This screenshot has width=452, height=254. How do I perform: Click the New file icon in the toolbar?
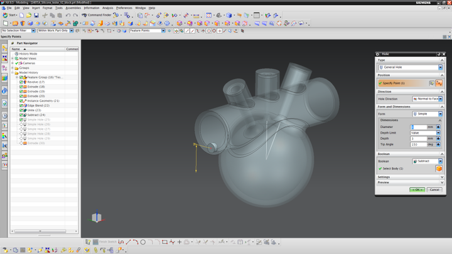click(x=21, y=15)
